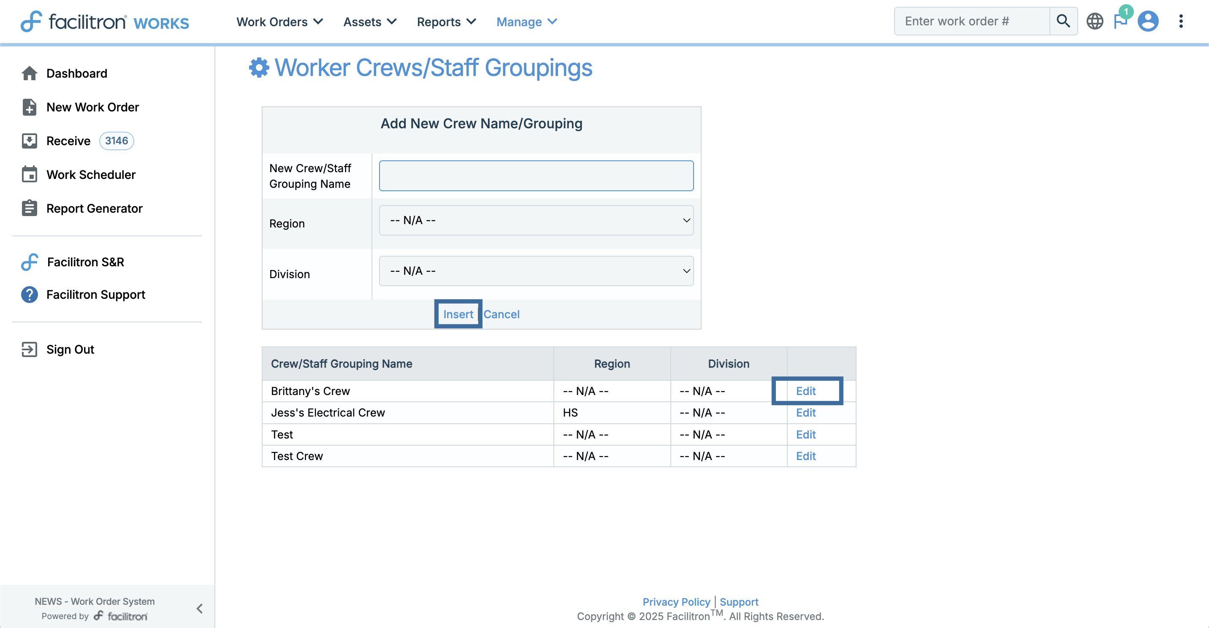
Task: Open Work Scheduler calendar icon
Action: 29,175
